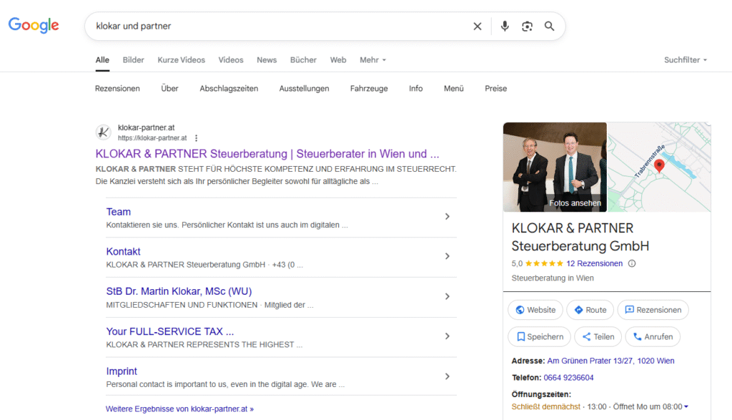Click the Google logo

click(34, 25)
